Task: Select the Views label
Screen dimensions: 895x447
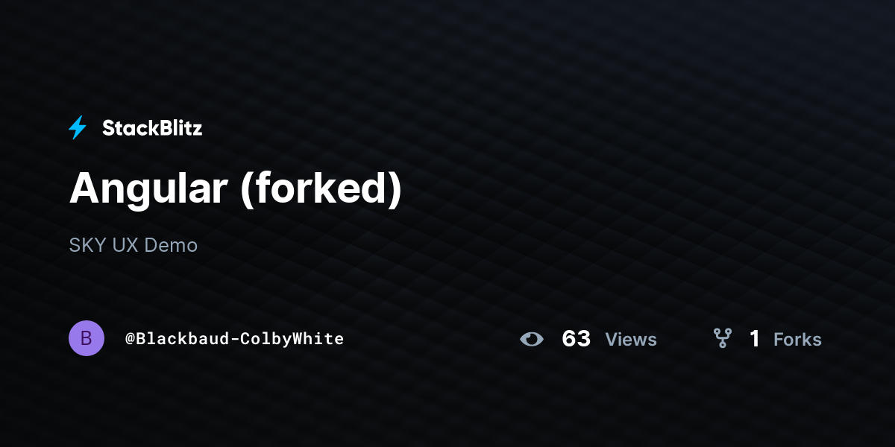Action: (631, 340)
